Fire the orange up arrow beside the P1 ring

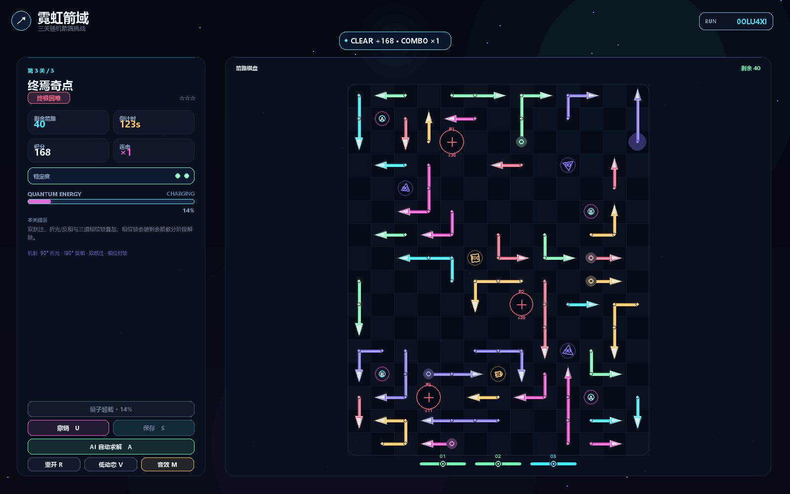[x=429, y=127]
